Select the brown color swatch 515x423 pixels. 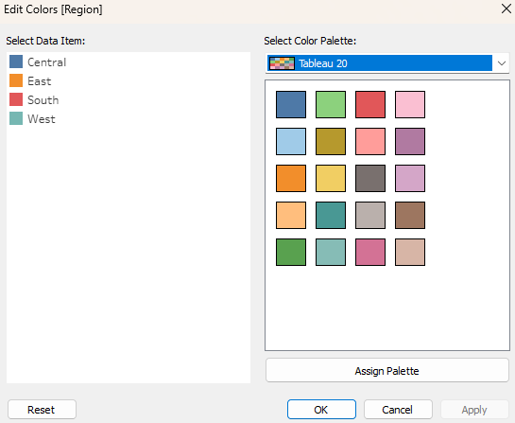tap(410, 215)
